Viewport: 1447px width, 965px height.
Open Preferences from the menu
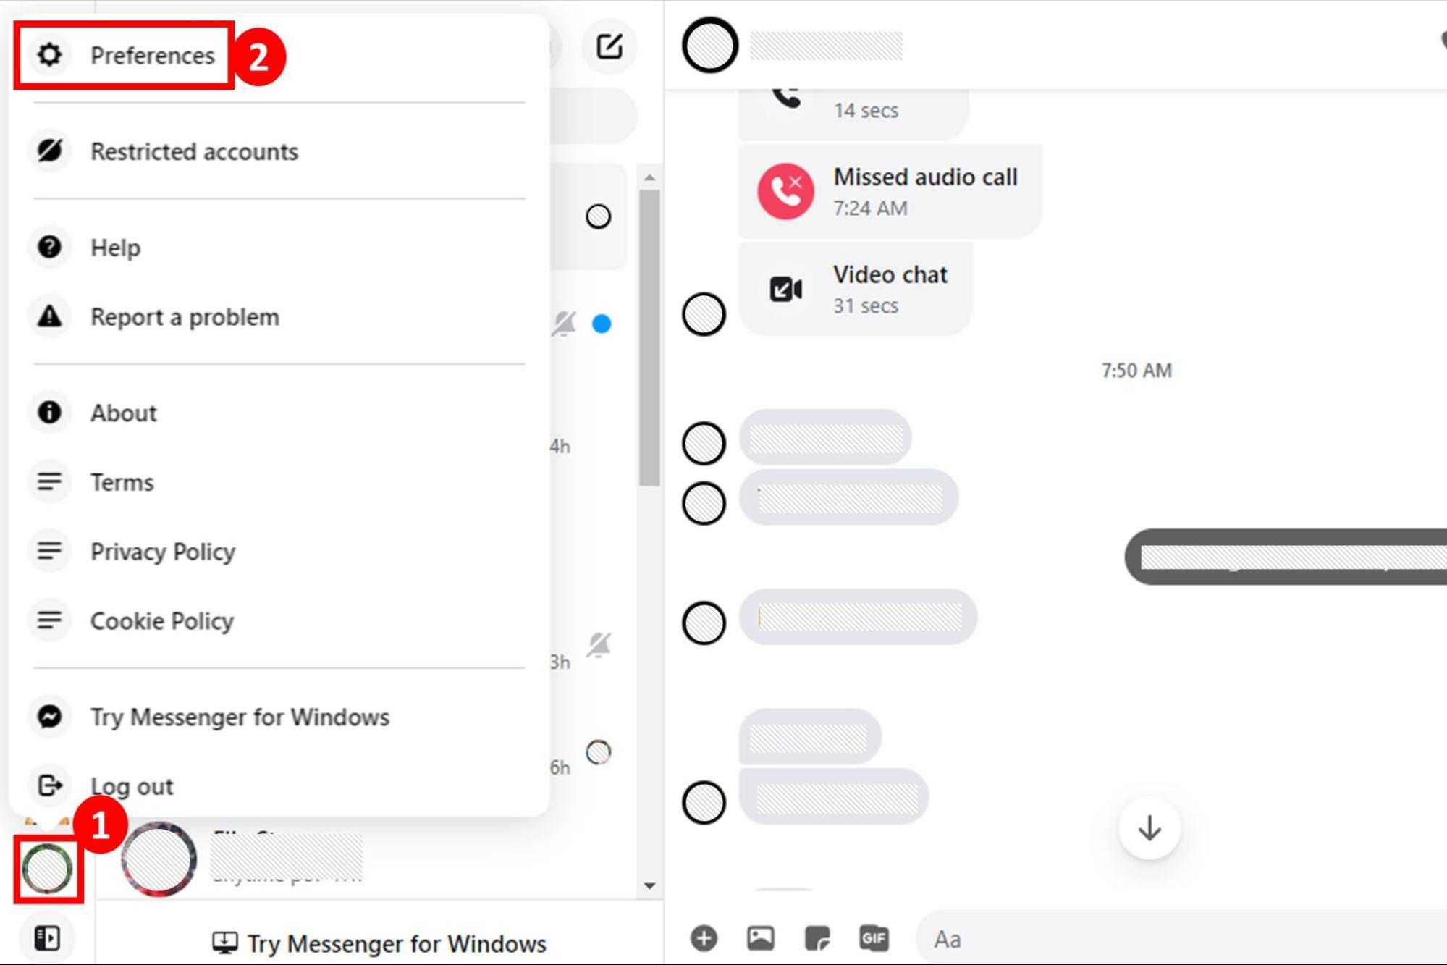click(x=153, y=55)
